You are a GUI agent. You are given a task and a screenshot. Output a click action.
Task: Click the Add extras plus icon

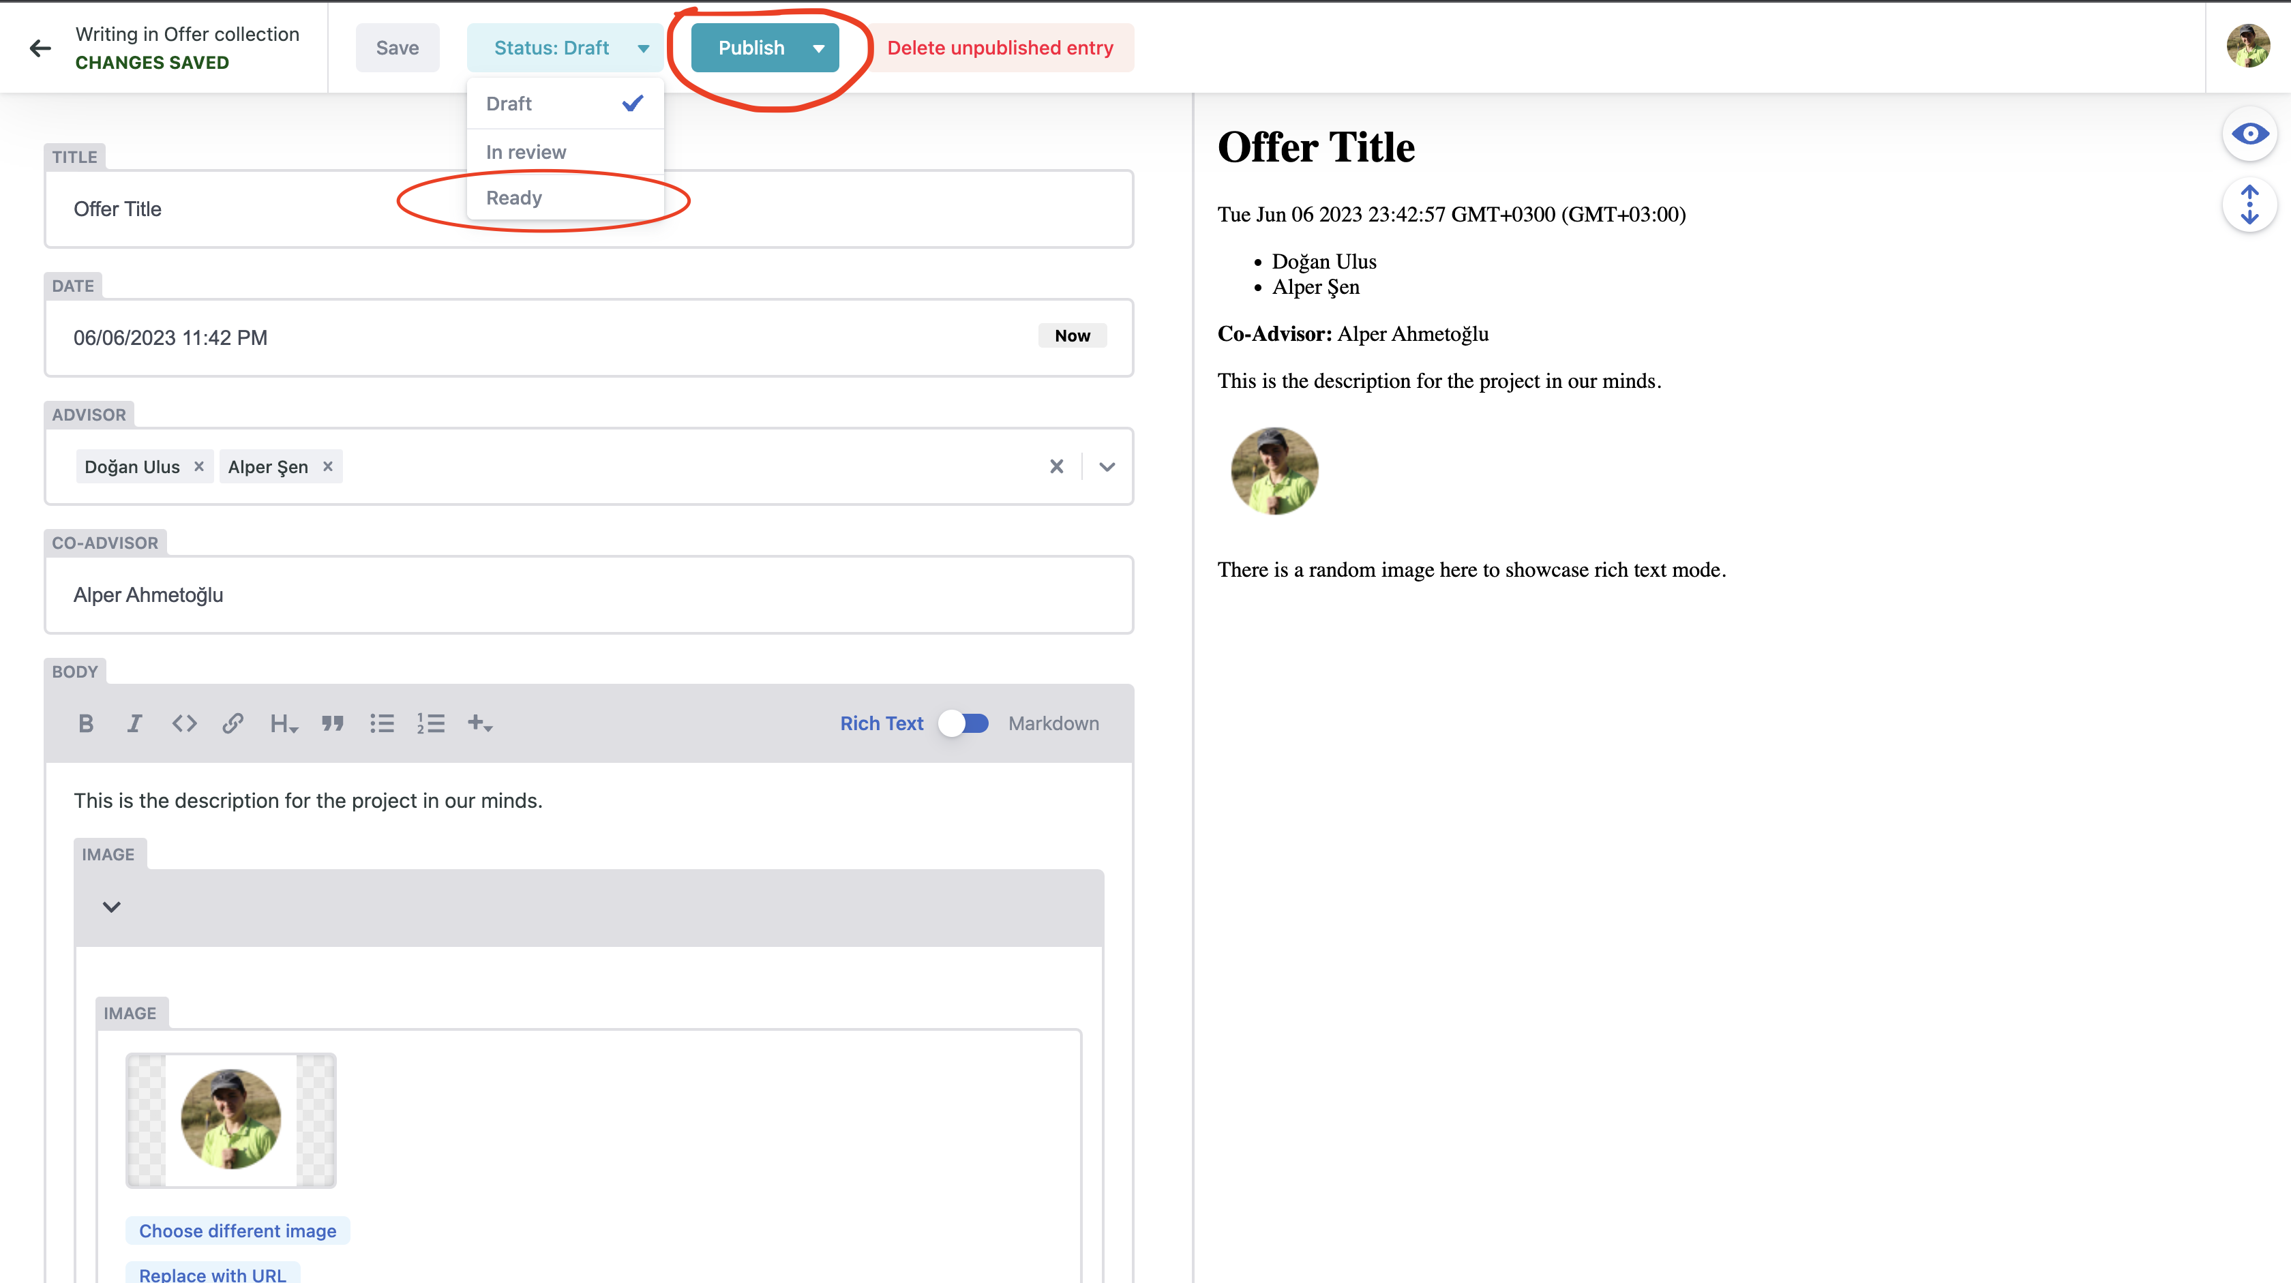click(479, 722)
